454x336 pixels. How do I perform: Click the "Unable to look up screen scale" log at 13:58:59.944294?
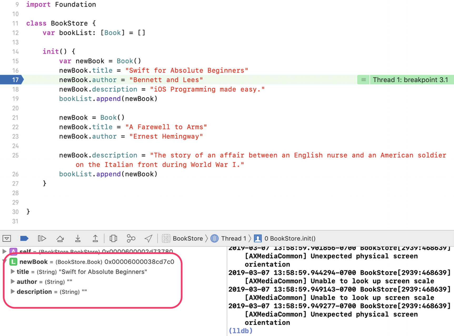pyautogui.click(x=339, y=277)
